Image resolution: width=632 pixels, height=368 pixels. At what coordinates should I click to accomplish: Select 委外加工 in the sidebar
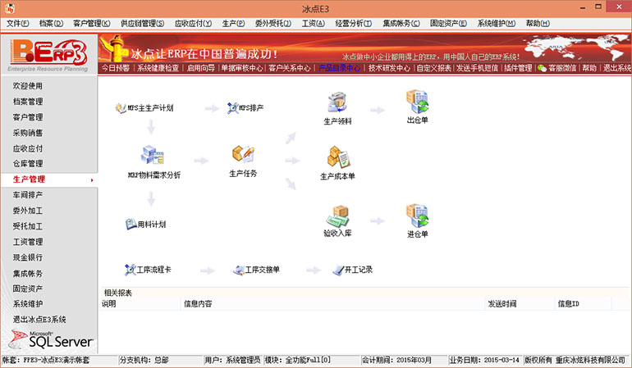[27, 211]
